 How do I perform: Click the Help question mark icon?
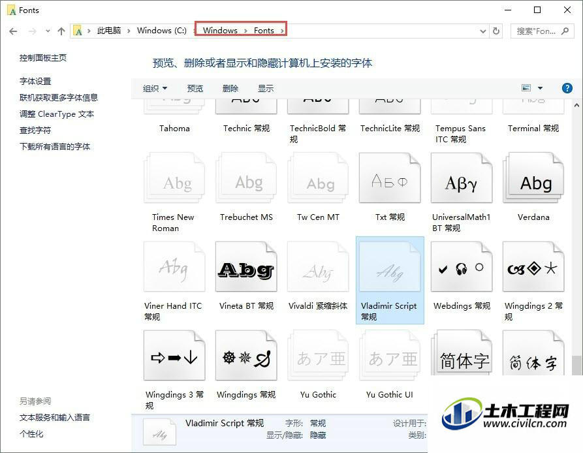[567, 88]
